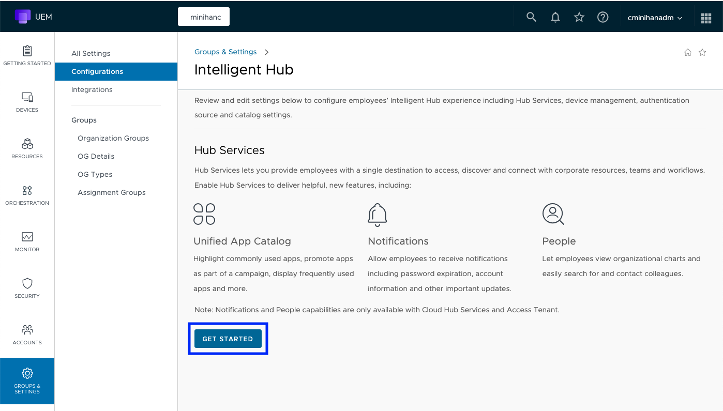Open Integrations in the settings menu

[x=92, y=89]
